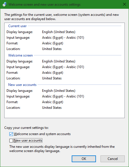Click New user accounts Display language value

59,91
